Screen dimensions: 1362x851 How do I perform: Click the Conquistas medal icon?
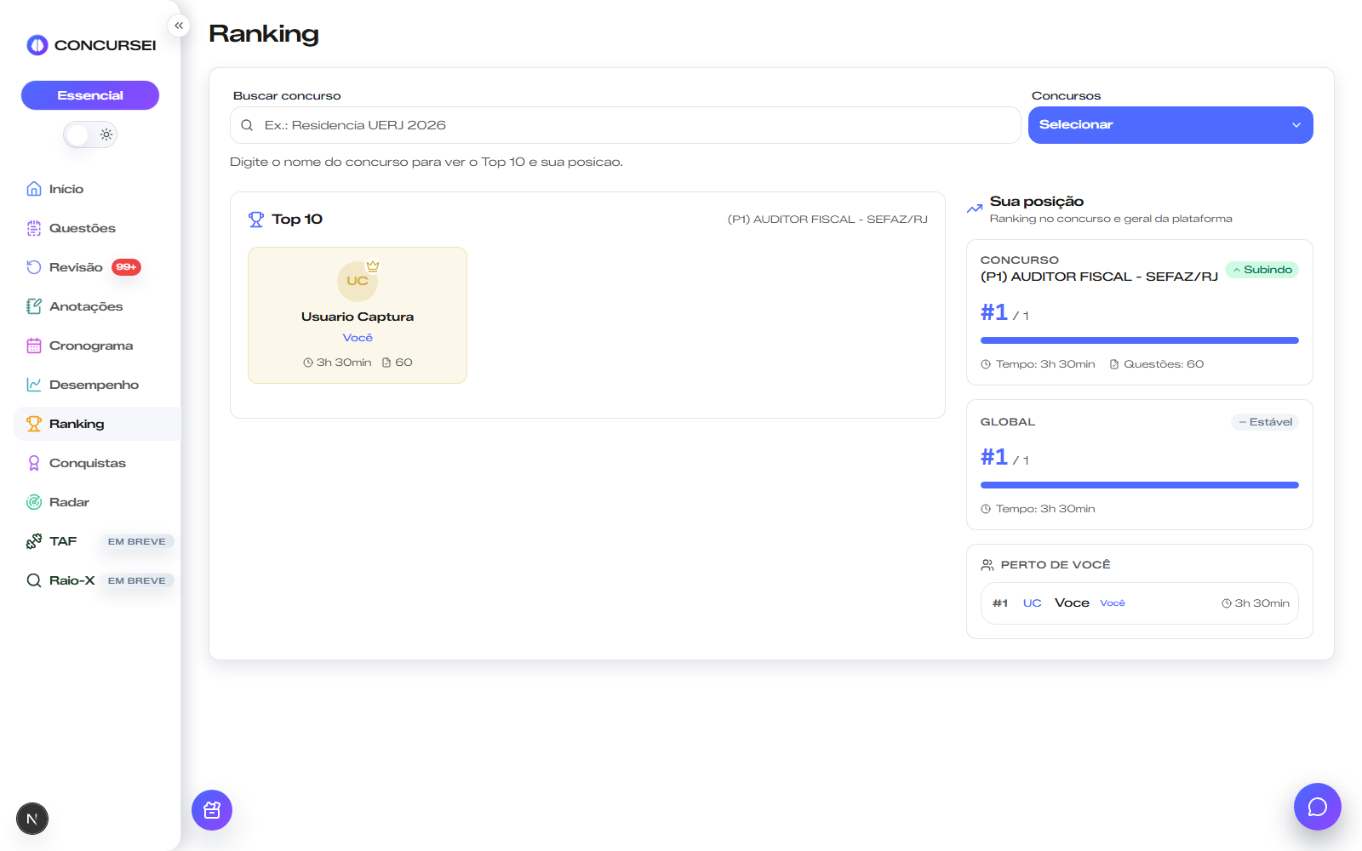34,463
